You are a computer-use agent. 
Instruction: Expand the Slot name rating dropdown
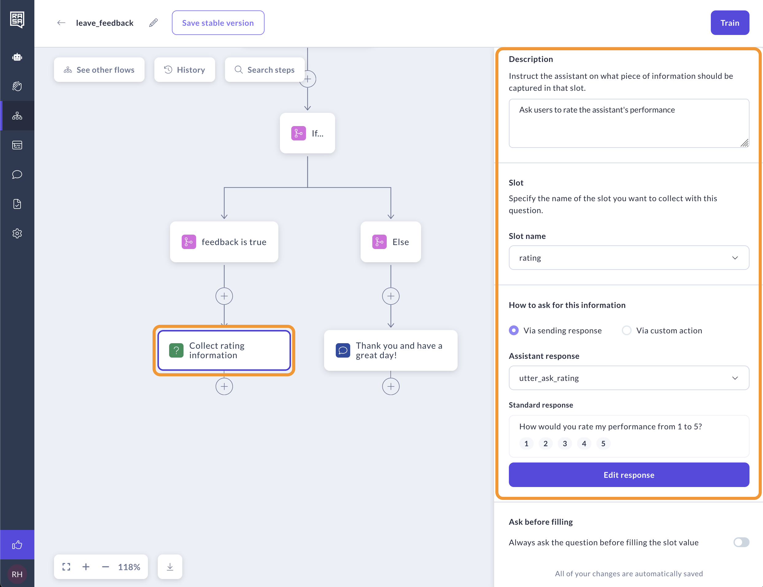(629, 258)
